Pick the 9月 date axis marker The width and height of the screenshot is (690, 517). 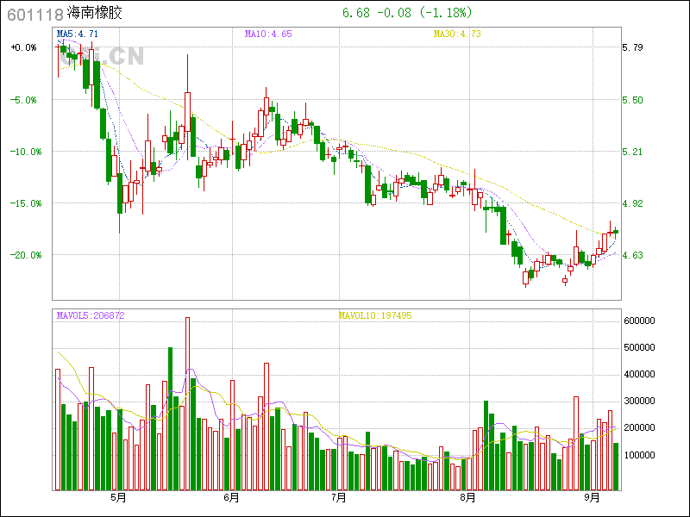[x=592, y=498]
